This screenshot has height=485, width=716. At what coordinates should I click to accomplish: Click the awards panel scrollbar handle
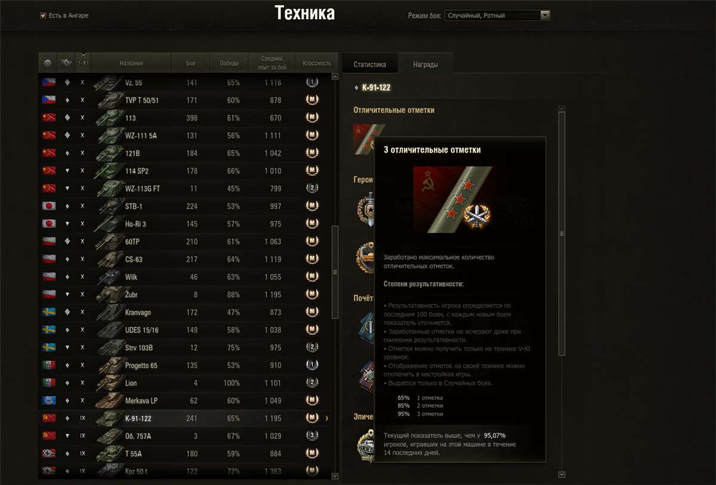[561, 234]
